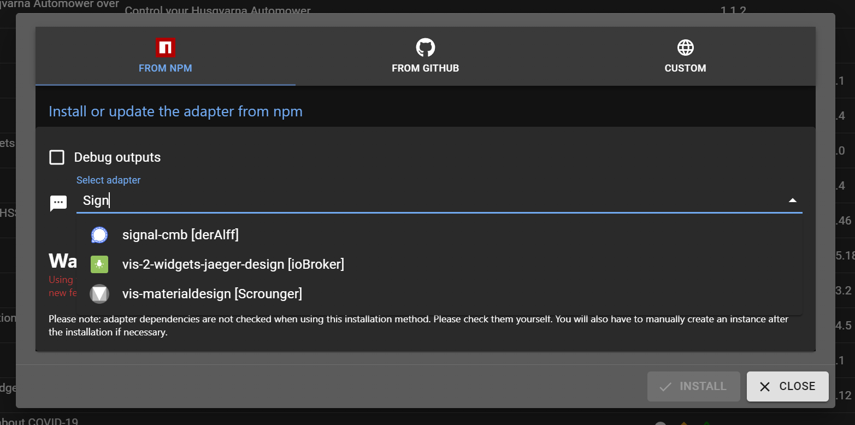The width and height of the screenshot is (855, 425).
Task: Choose signal-cmb [derAlff] from the list
Action: 439,235
